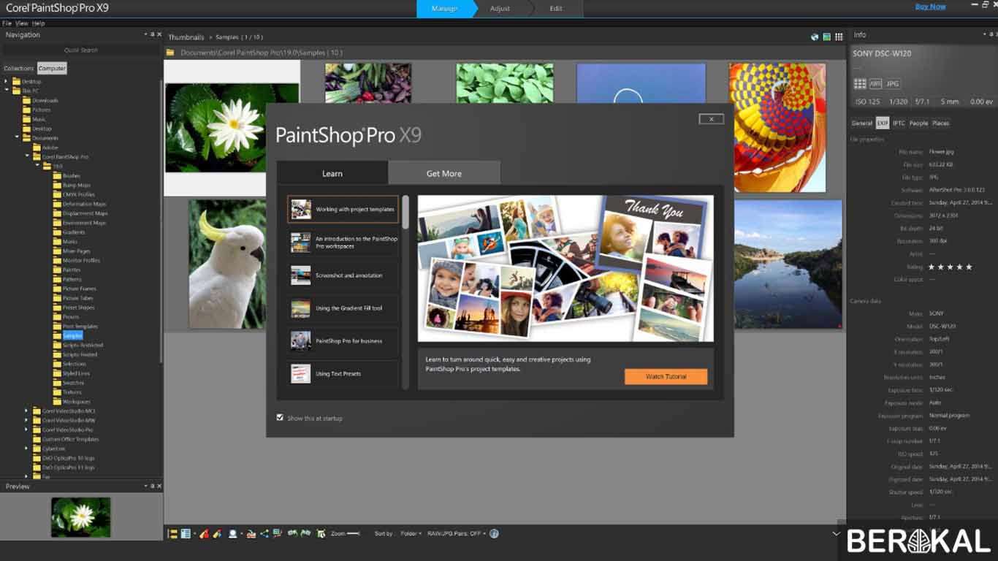Expand the Corel VideoStudio MCI folder
998x561 pixels.
point(27,411)
